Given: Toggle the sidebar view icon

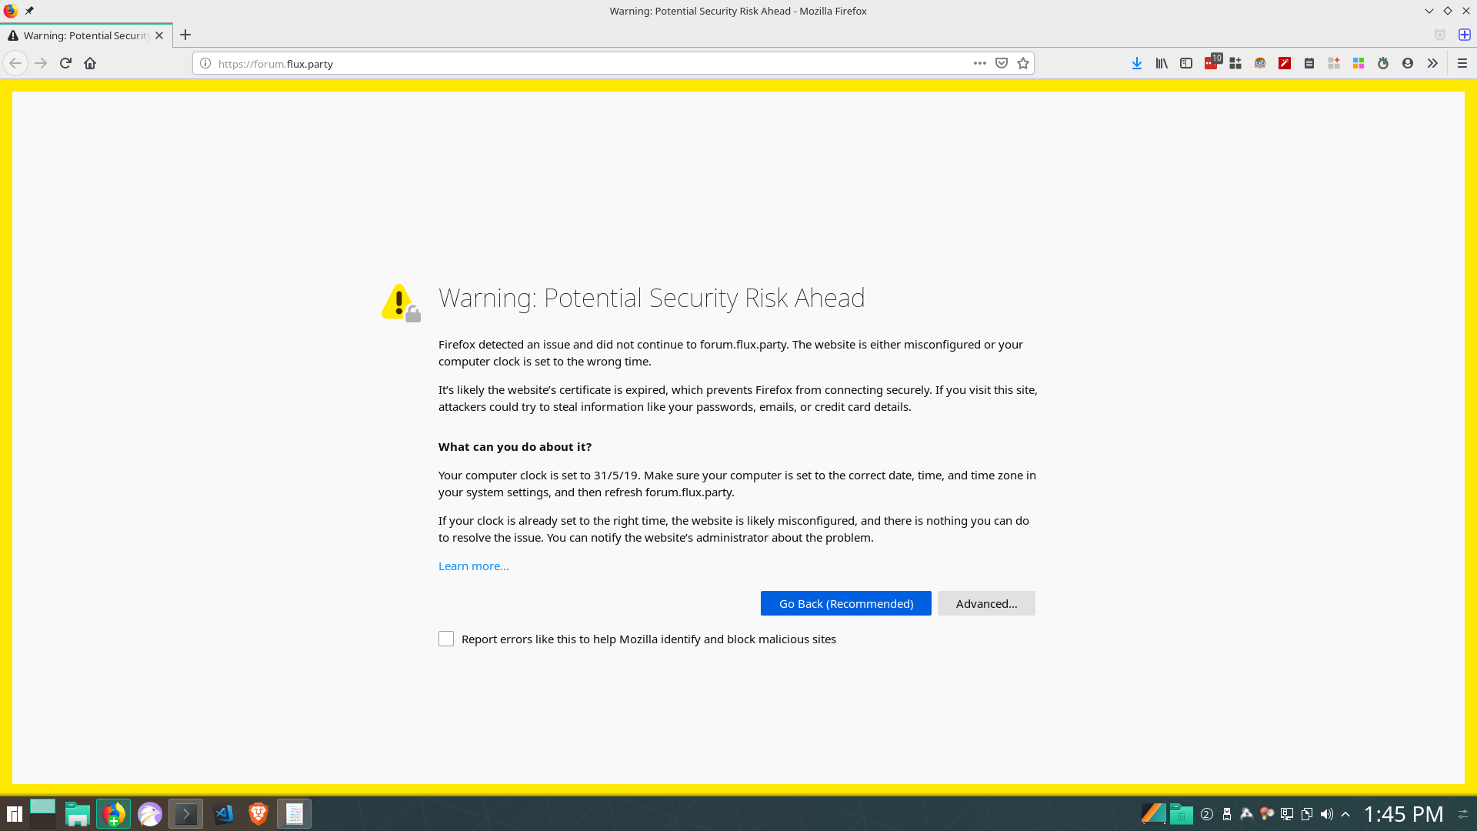Looking at the screenshot, I should tap(1185, 63).
